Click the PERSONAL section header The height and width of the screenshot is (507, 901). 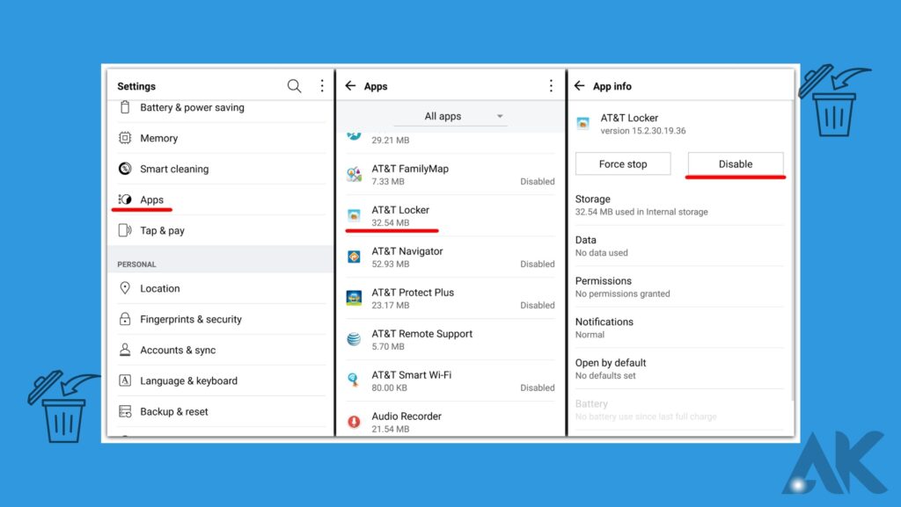tap(136, 264)
